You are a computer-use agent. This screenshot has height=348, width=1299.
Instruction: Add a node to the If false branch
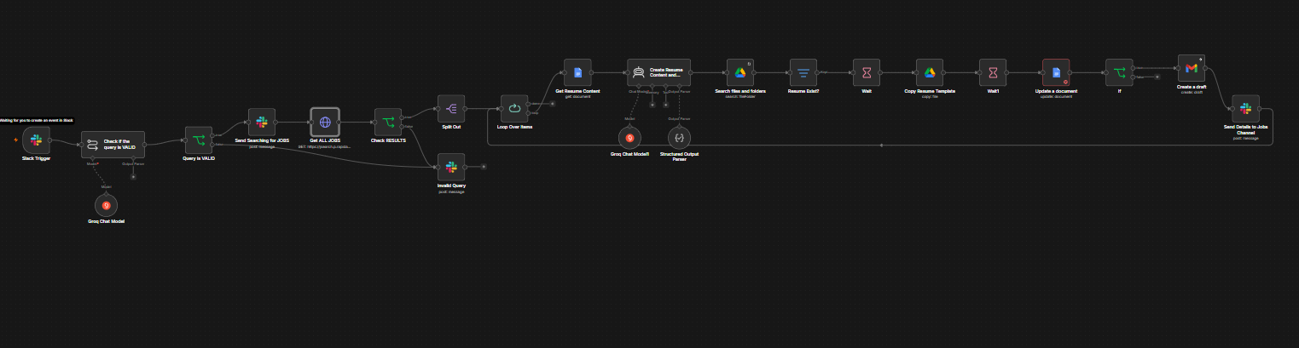point(1157,77)
